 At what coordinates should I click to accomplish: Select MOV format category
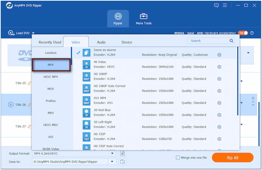pyautogui.click(x=51, y=89)
